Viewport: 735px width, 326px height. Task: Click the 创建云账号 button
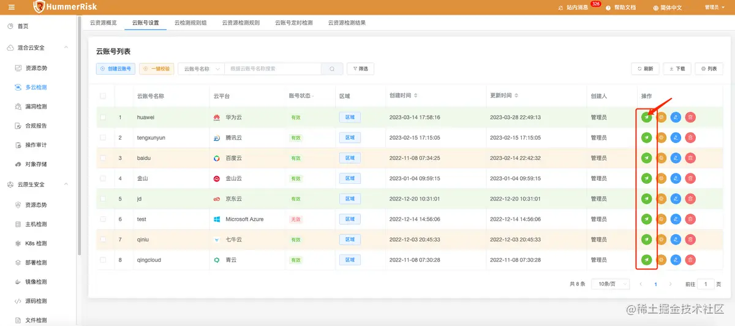(x=116, y=69)
